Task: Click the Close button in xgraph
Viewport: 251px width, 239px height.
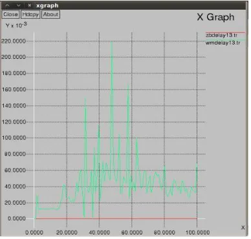Action: click(10, 14)
